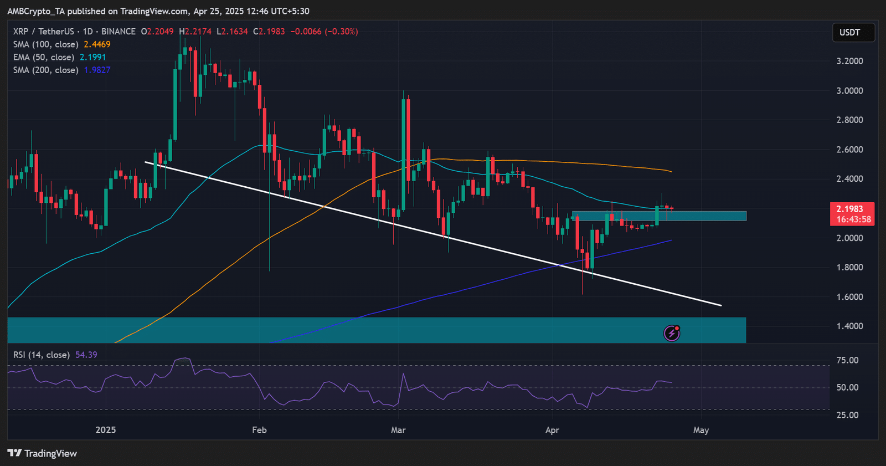Click the May label on time axis
The image size is (886, 466).
[x=701, y=430]
